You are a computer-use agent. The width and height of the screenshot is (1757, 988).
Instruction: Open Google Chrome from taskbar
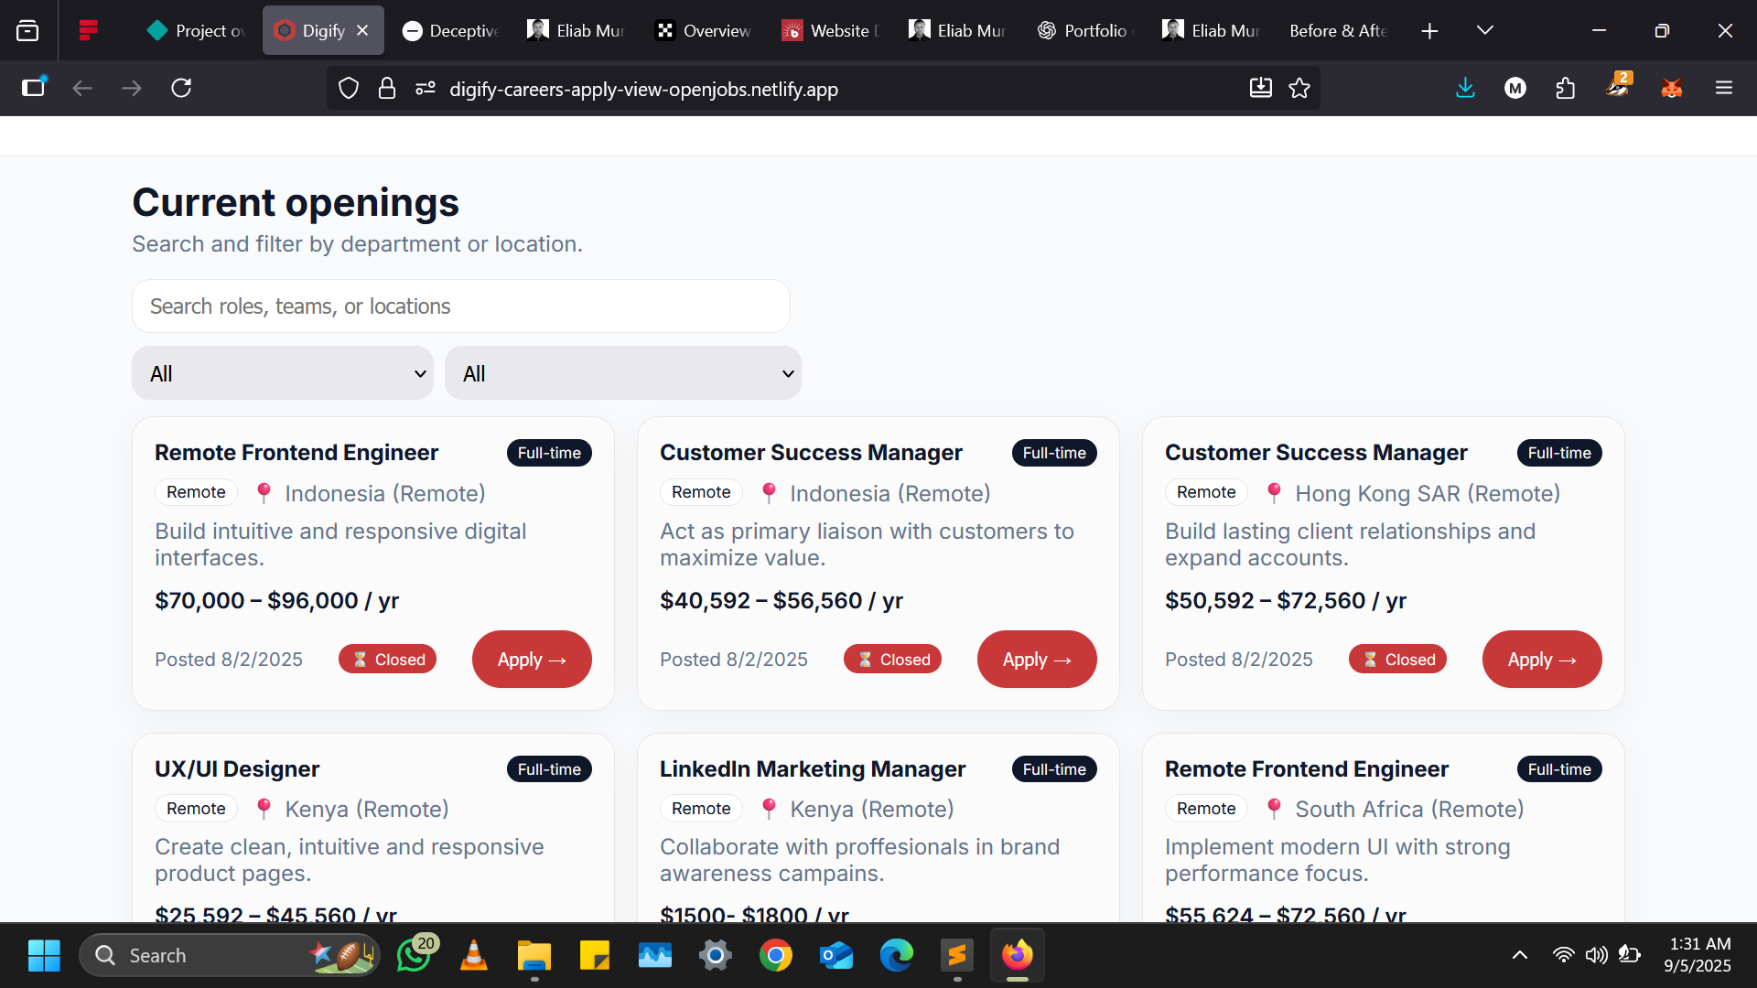click(x=776, y=955)
